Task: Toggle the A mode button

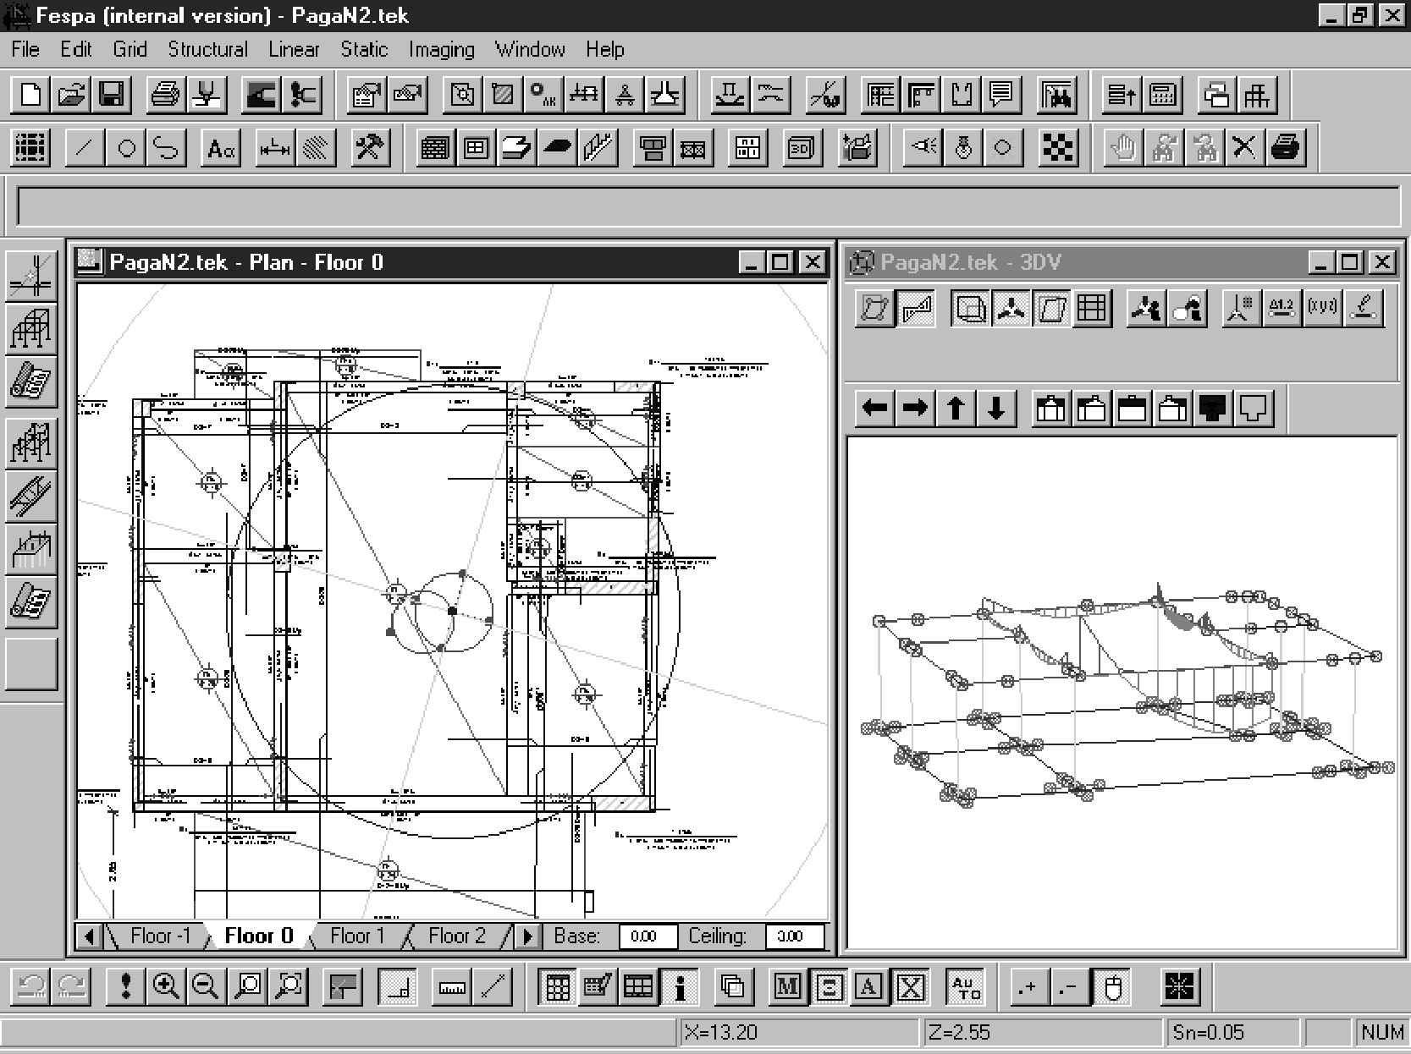Action: pos(868,986)
